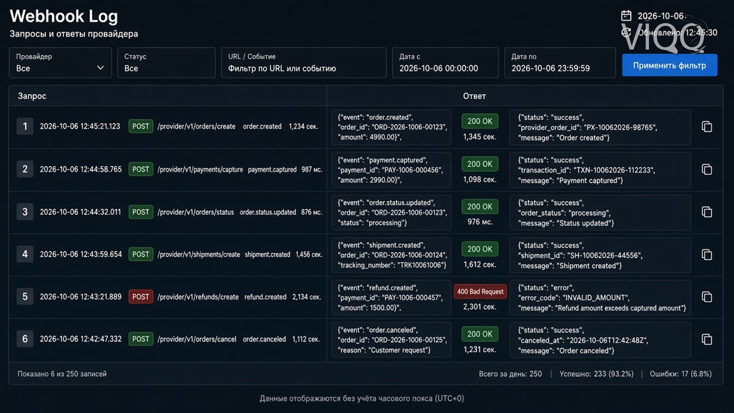Click the Ответ column header

[x=474, y=96]
